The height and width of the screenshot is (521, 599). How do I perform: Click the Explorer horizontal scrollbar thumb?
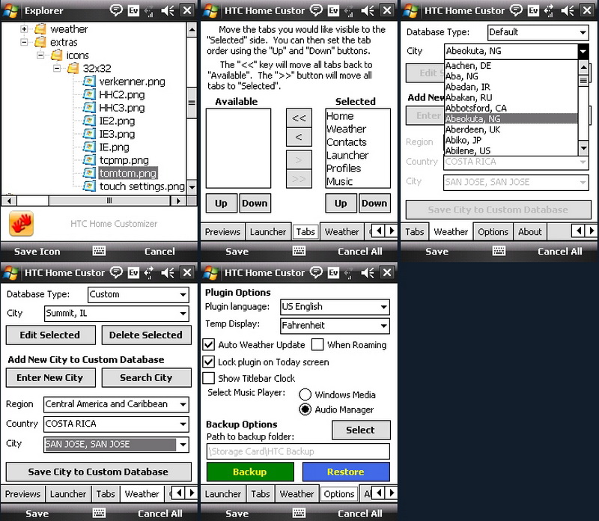click(109, 201)
